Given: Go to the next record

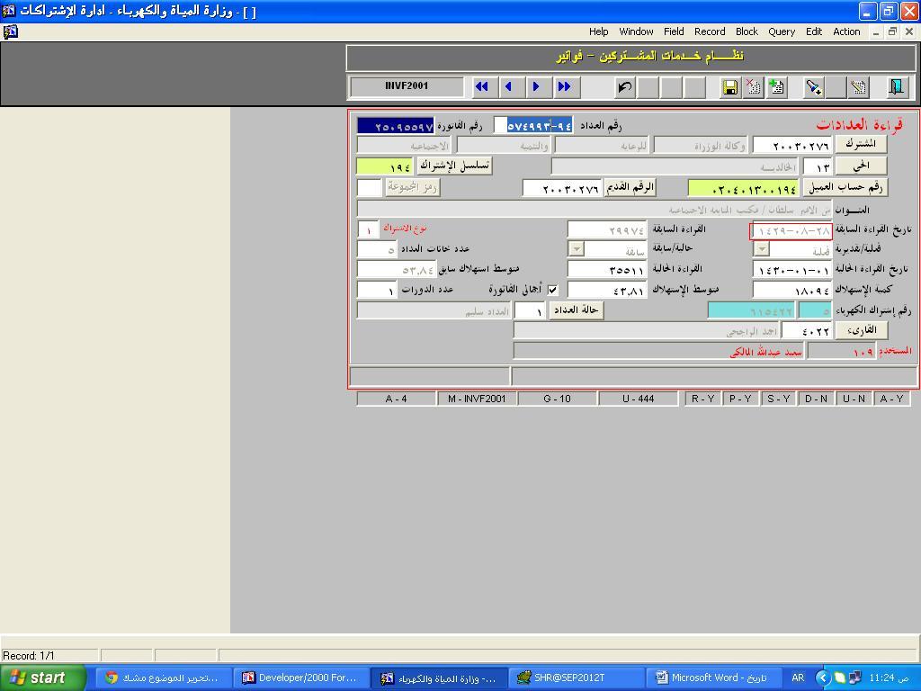Looking at the screenshot, I should coord(536,86).
